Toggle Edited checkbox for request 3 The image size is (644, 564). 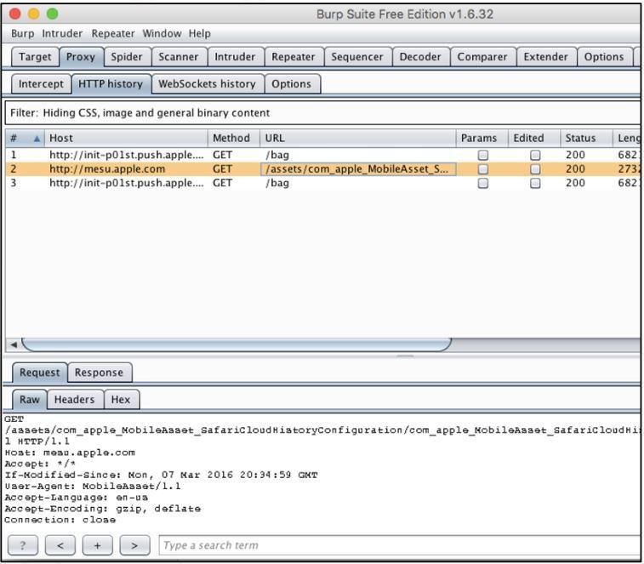[x=535, y=183]
